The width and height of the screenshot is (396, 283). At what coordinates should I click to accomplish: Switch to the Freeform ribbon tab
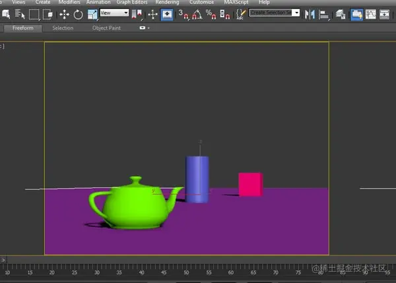(23, 28)
